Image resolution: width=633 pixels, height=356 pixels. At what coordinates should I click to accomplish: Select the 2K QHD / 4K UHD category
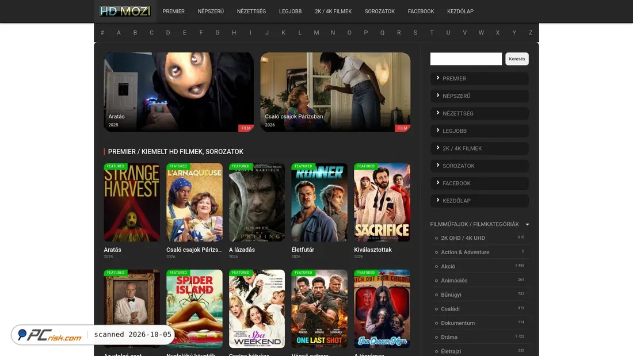tap(463, 238)
